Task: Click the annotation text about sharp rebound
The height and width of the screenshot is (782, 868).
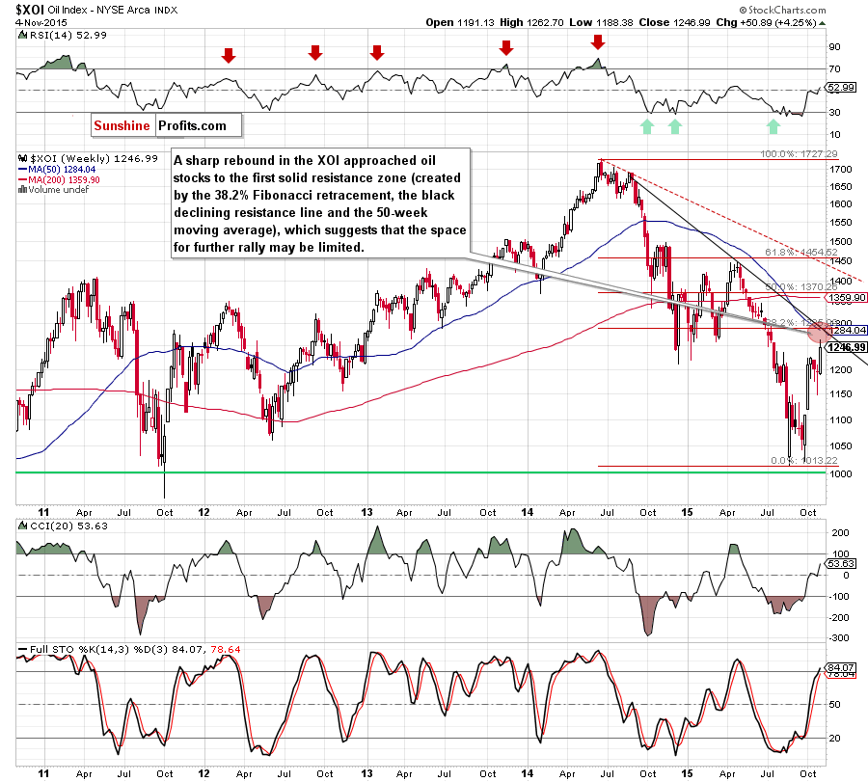Action: tap(319, 203)
